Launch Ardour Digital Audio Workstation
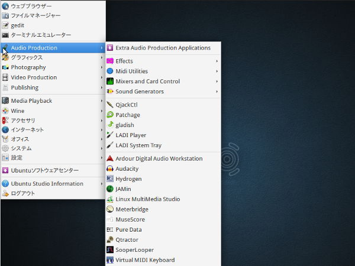The width and height of the screenshot is (355, 266). click(x=163, y=158)
